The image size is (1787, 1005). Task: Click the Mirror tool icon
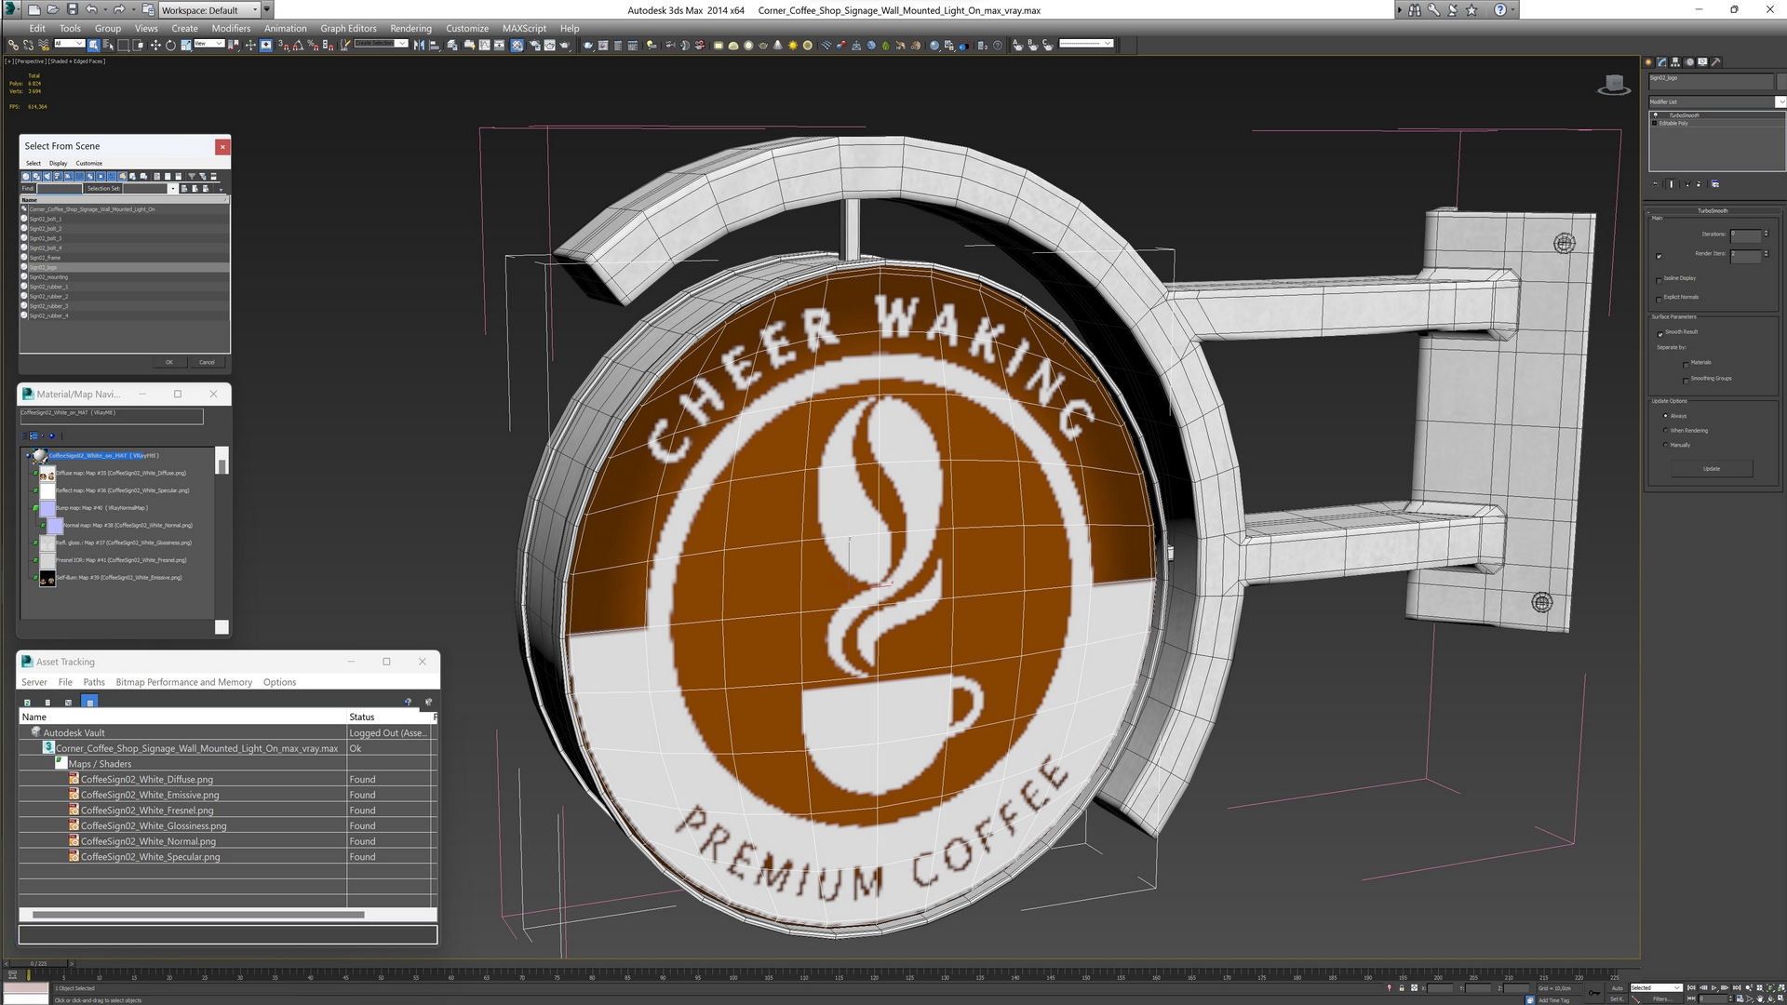tap(419, 45)
